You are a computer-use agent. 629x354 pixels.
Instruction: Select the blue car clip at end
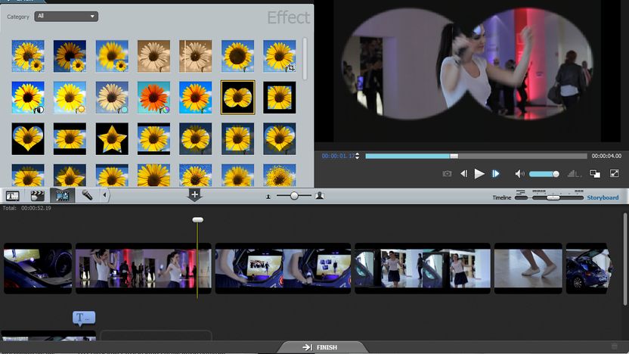click(588, 268)
